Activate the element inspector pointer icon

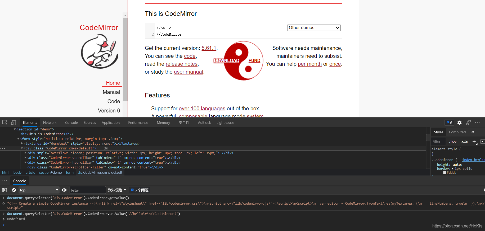click(x=5, y=122)
